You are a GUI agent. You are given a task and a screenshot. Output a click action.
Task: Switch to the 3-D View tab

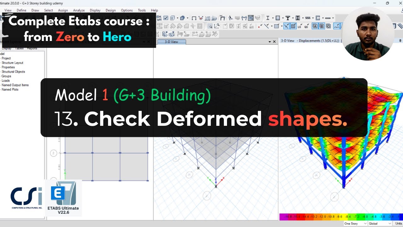point(171,42)
